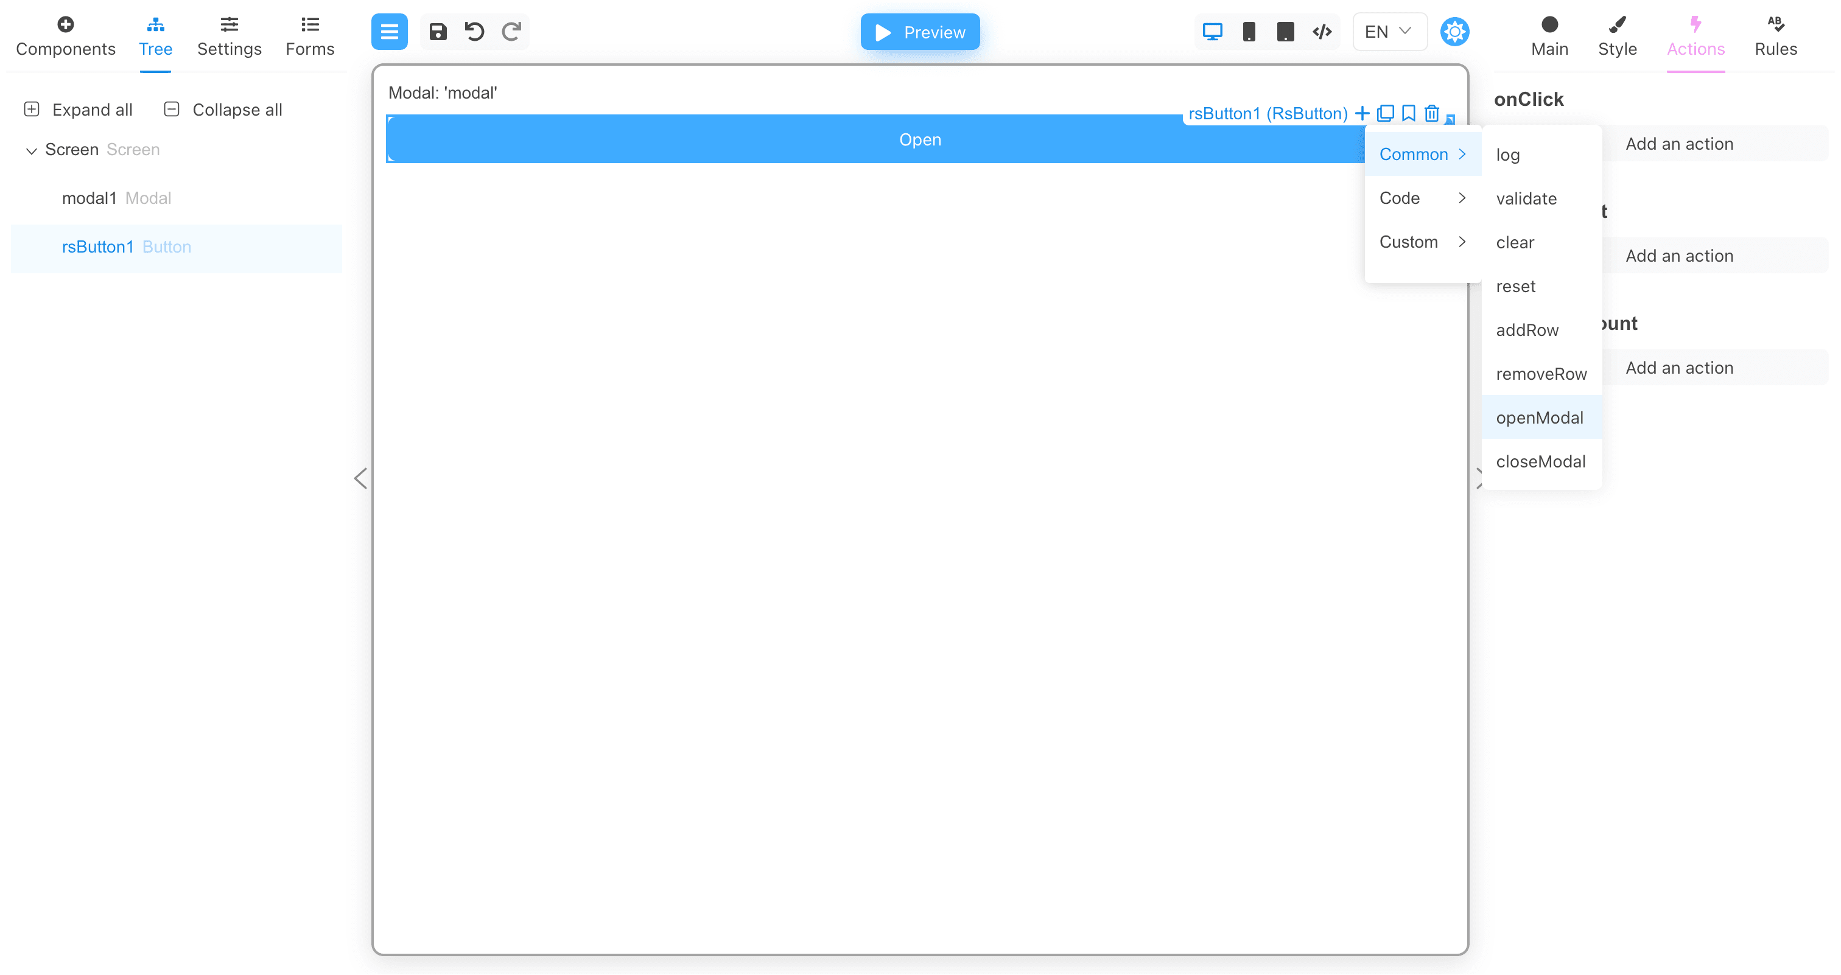Image resolution: width=1841 pixels, height=975 pixels.
Task: Bookmark rsButton1 as a template
Action: pyautogui.click(x=1408, y=113)
